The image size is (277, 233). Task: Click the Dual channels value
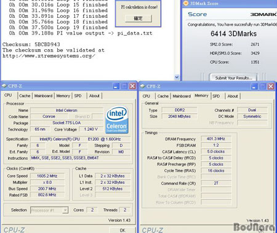coord(252,110)
